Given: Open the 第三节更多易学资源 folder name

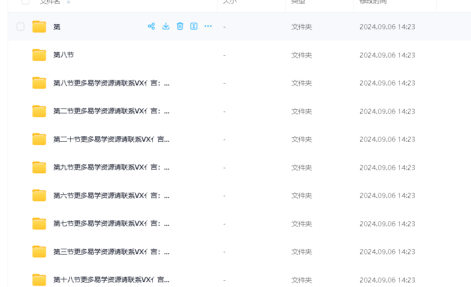Looking at the screenshot, I should coord(111,252).
